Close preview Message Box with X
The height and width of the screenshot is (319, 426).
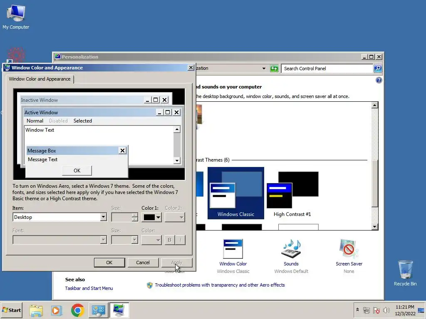123,150
